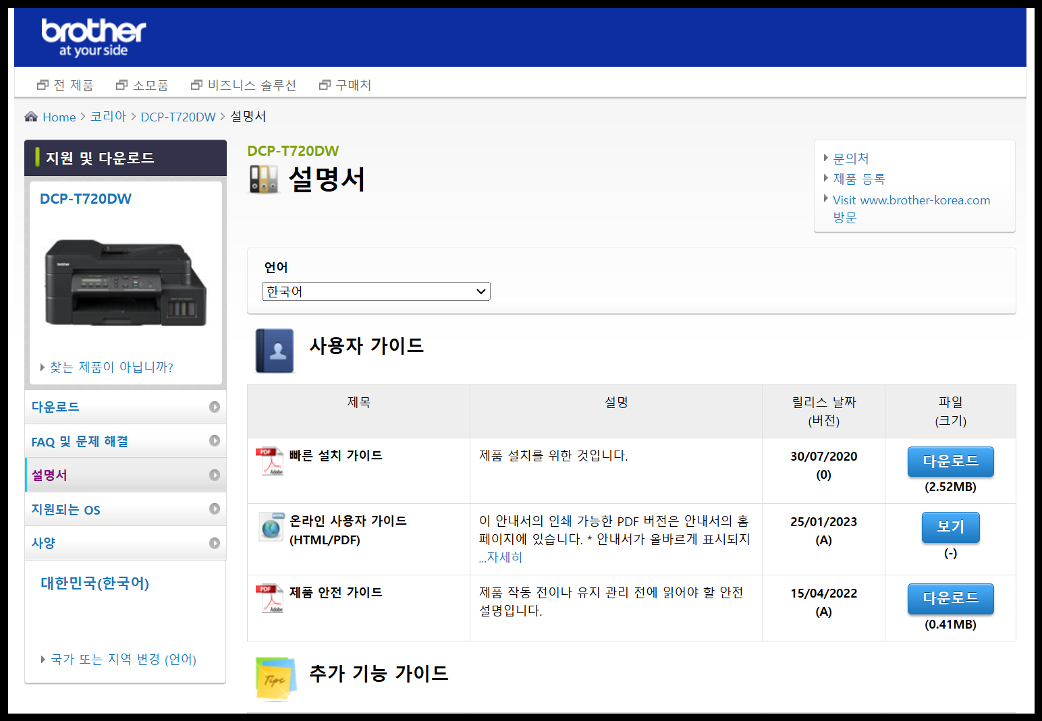The height and width of the screenshot is (721, 1042).
Task: Click the 제품 안전 가이드 title
Action: pos(336,592)
